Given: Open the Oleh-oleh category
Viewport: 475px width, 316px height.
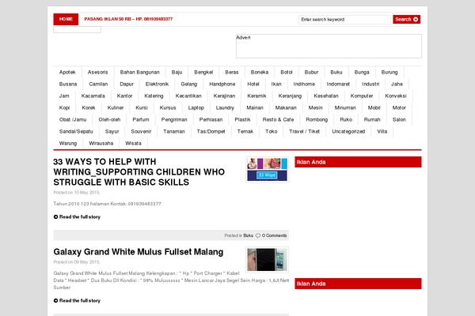Looking at the screenshot, I should [x=109, y=119].
